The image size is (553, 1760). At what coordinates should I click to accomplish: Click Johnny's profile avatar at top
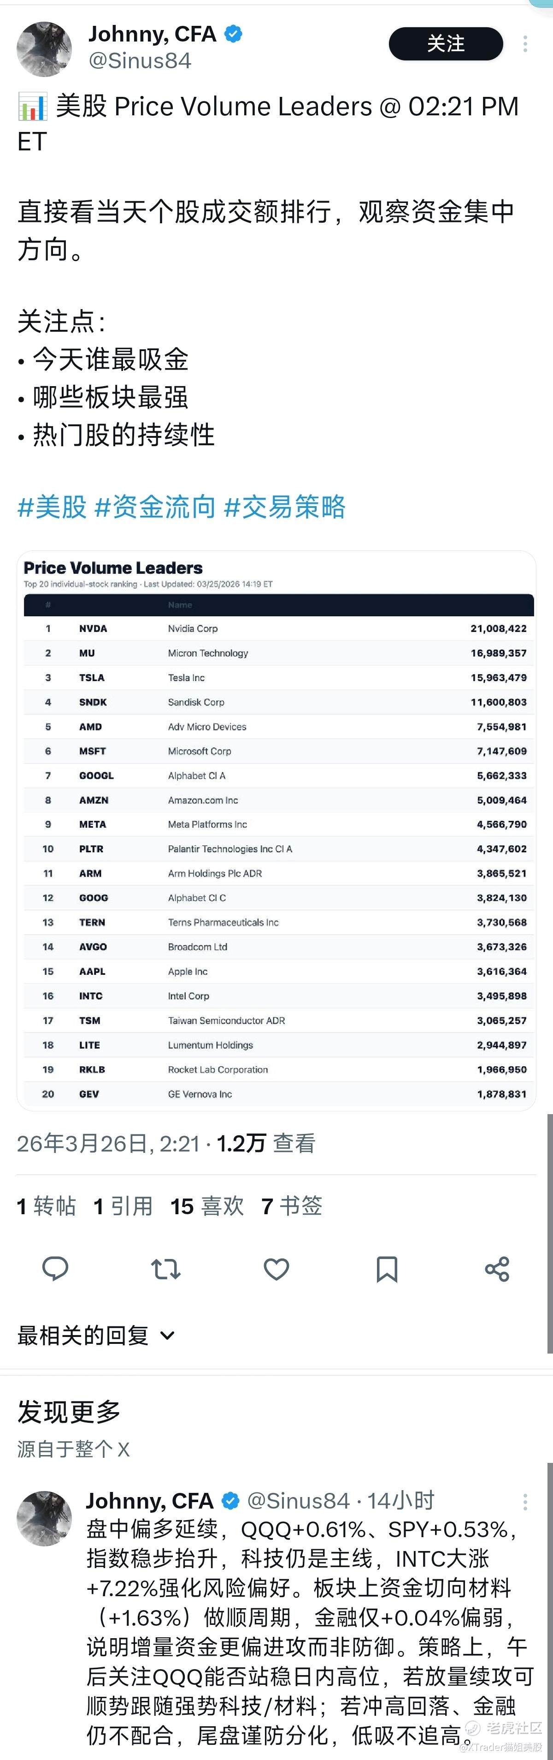coord(44,48)
